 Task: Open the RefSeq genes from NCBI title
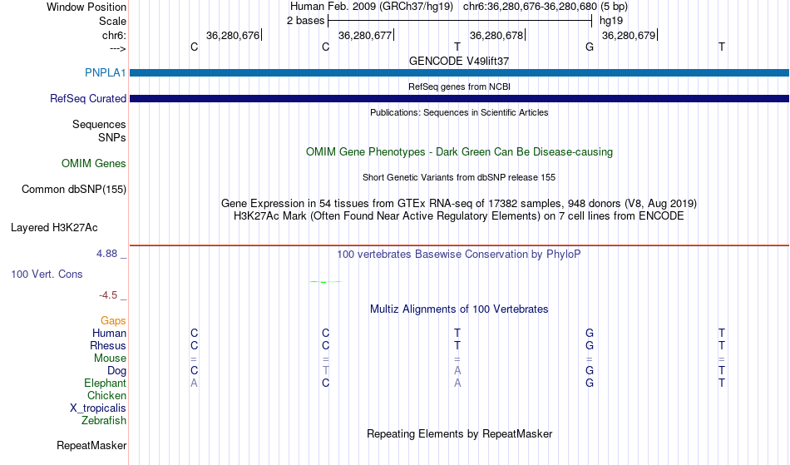[459, 87]
